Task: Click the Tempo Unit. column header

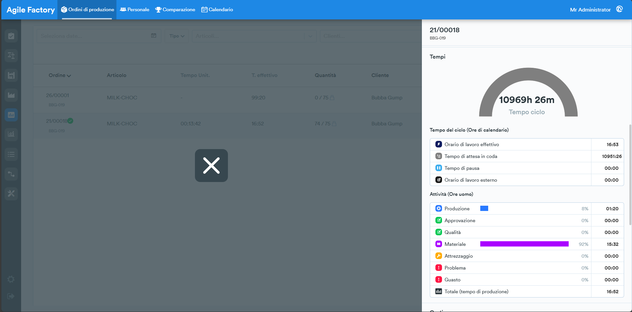Action: click(x=195, y=75)
